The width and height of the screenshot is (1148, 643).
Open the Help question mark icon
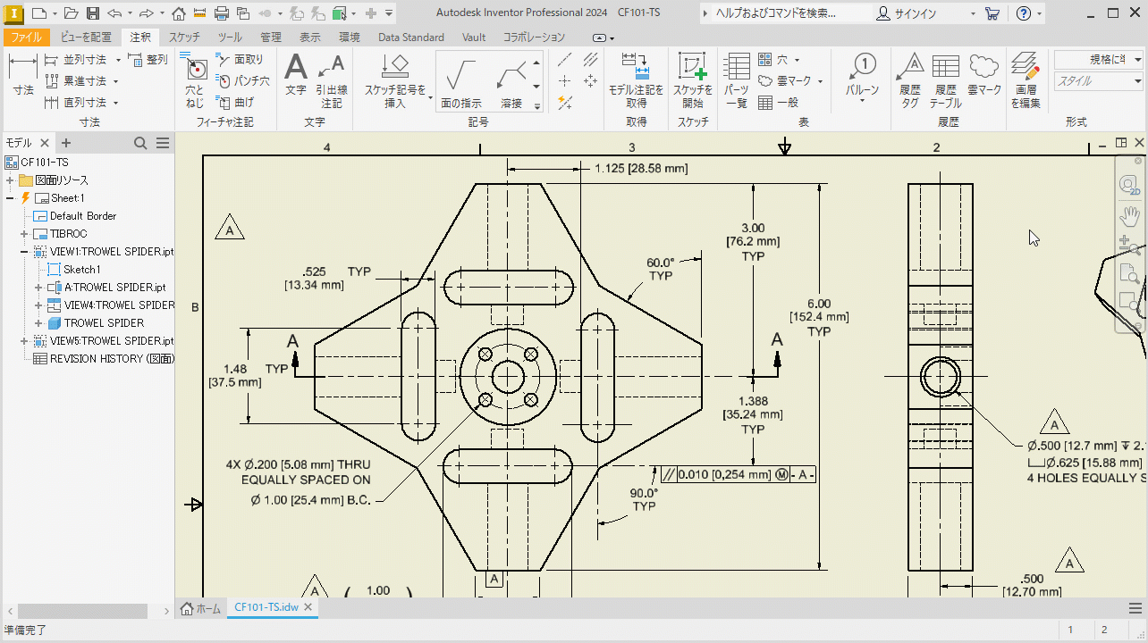click(x=1024, y=13)
